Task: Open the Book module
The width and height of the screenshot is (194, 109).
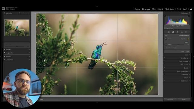Action: point(161,9)
